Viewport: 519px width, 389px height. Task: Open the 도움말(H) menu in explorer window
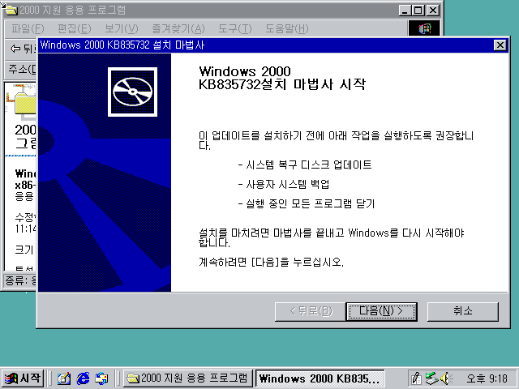[x=286, y=29]
